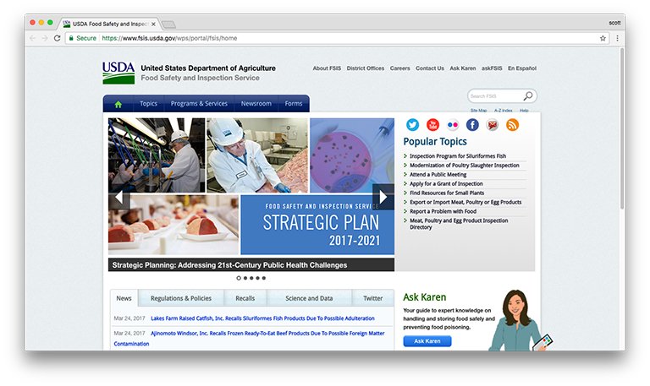Click the search magnifier icon
Screen dimensions: 650x386
528,96
